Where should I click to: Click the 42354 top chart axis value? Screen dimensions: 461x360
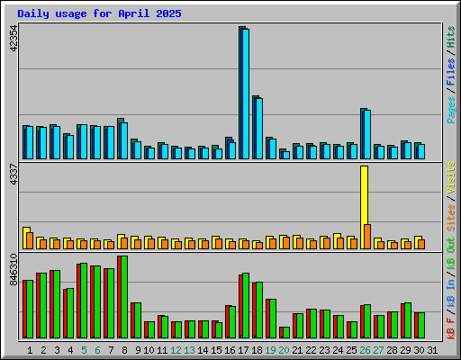click(14, 39)
